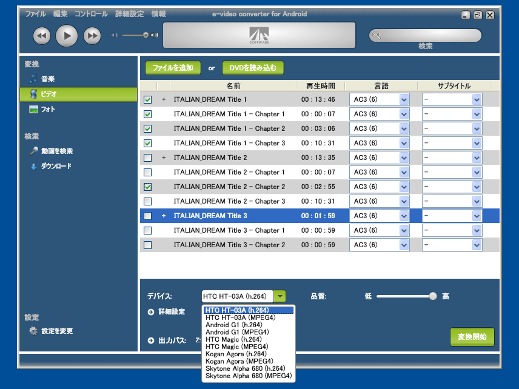Choose Android G1 (MPEG4) from list

(x=237, y=332)
